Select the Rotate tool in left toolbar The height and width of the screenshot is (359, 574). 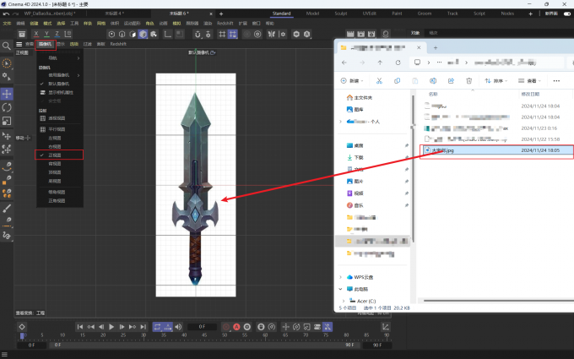(x=7, y=107)
